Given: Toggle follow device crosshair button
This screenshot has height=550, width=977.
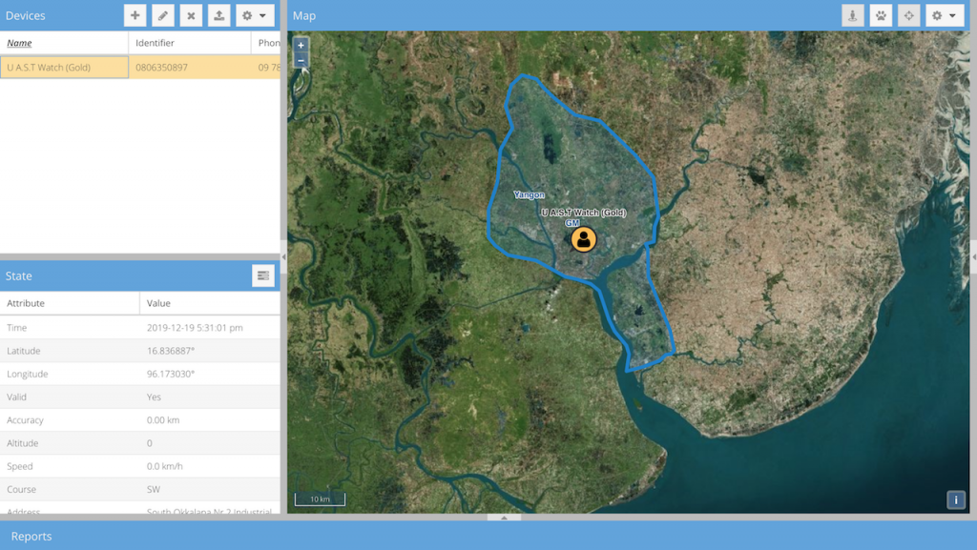Looking at the screenshot, I should [x=908, y=15].
